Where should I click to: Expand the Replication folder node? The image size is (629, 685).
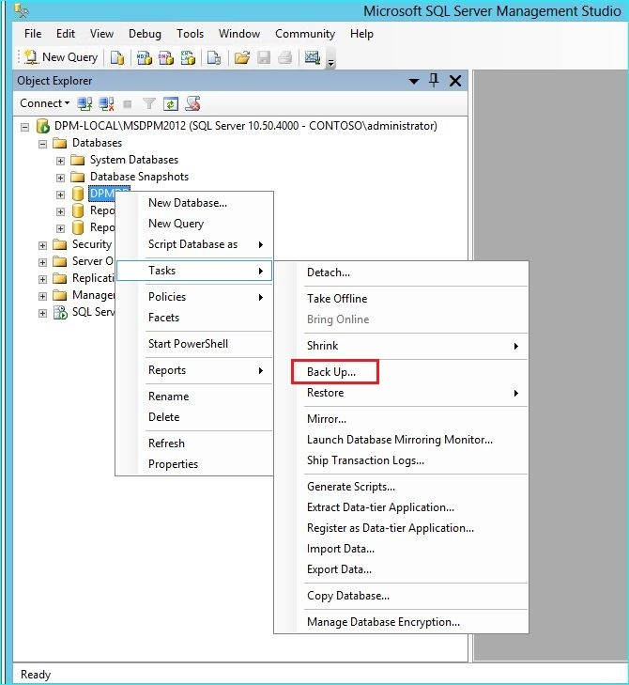pyautogui.click(x=42, y=279)
